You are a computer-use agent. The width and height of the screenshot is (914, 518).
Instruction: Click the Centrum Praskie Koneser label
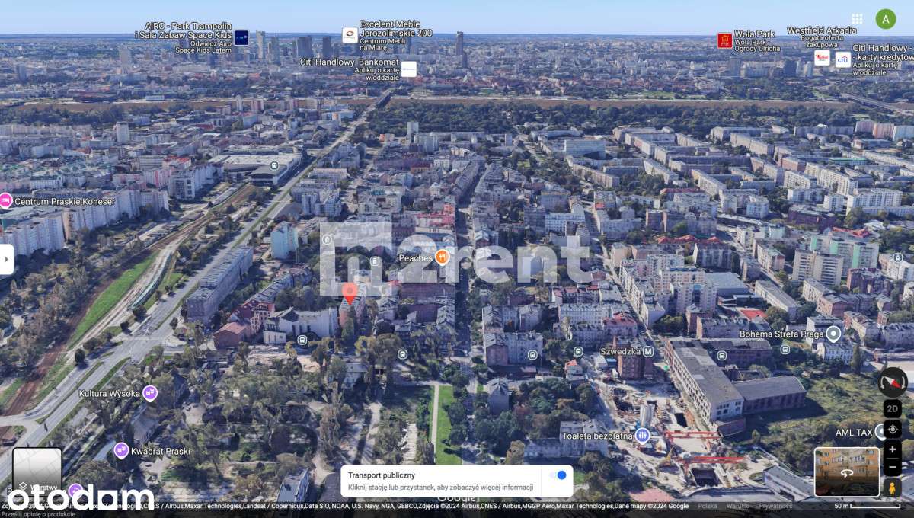65,202
